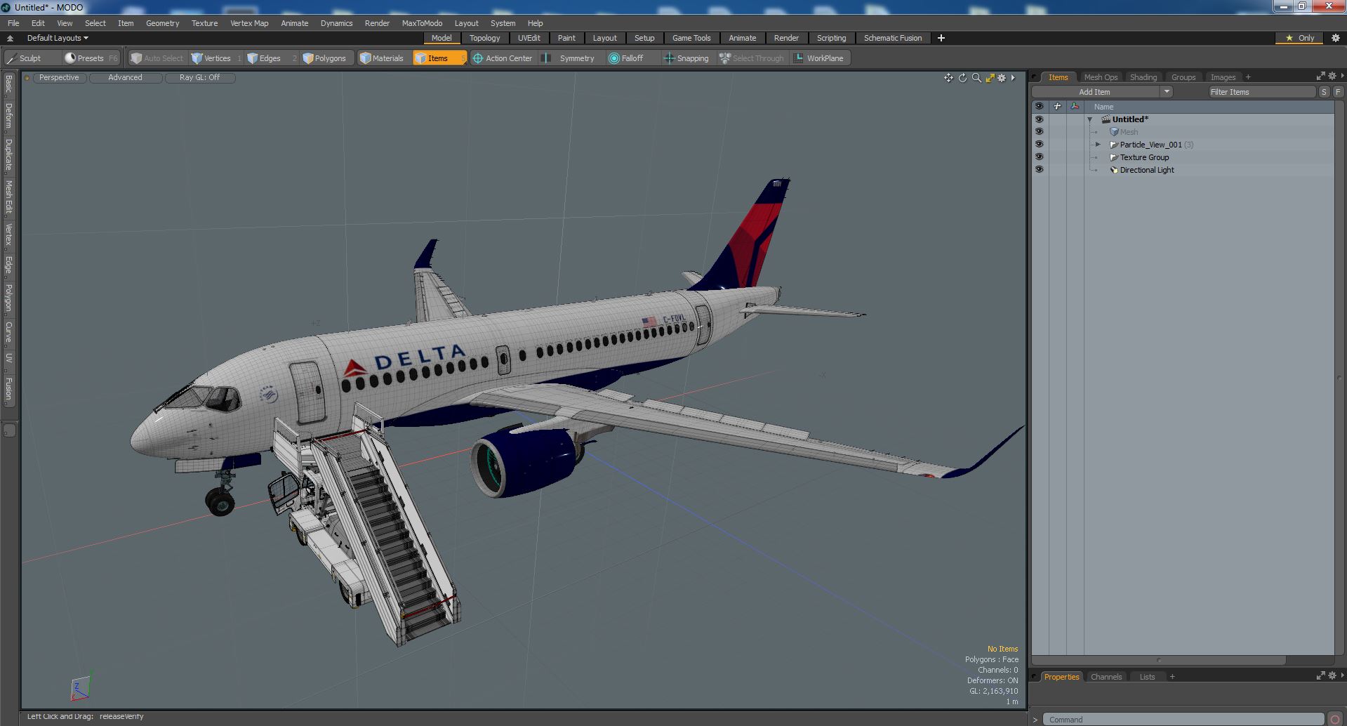Select the Sculpt tool
1347x726 pixels.
coord(24,58)
